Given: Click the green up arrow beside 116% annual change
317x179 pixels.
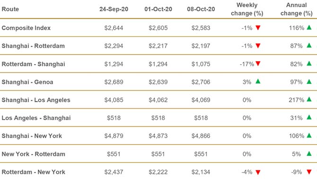Looking at the screenshot, I should point(309,27).
